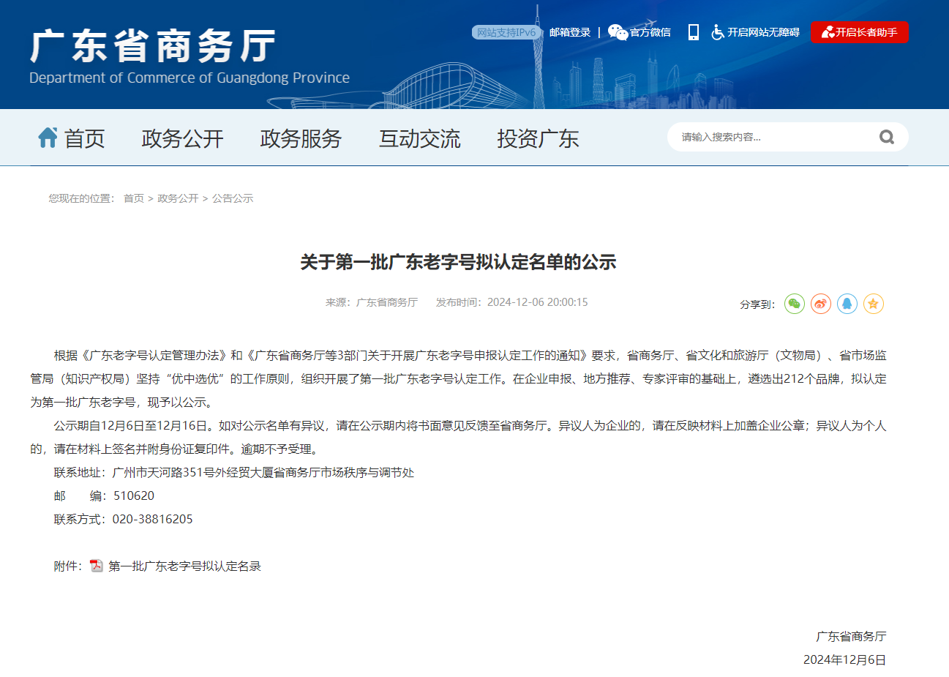
Task: Turn on the elderly assistant (开启长者助手)
Action: pyautogui.click(x=859, y=32)
